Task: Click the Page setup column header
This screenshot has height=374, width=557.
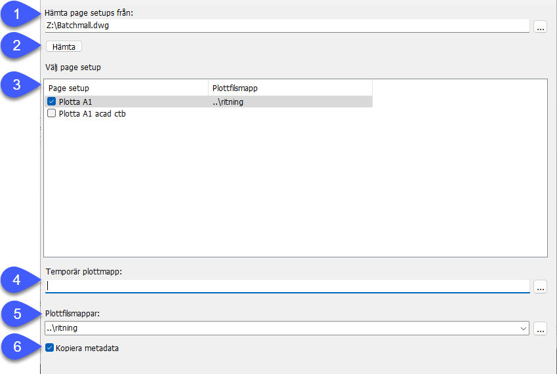Action: 126,88
